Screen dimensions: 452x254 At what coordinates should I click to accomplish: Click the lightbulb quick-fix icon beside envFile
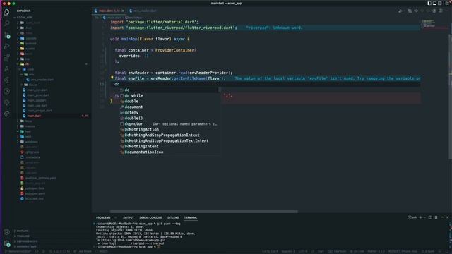tap(112, 78)
